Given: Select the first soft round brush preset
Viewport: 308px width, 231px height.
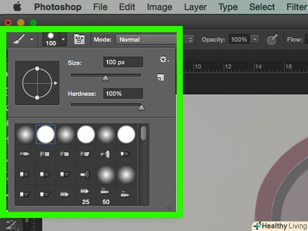Looking at the screenshot, I should click(25, 135).
